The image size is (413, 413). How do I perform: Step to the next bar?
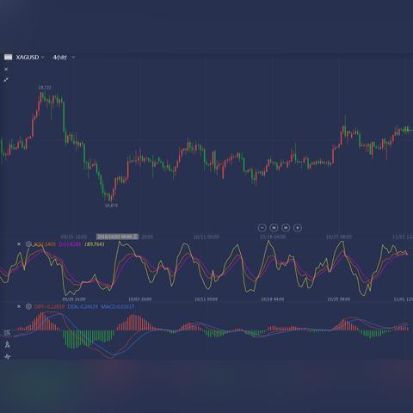click(x=286, y=228)
